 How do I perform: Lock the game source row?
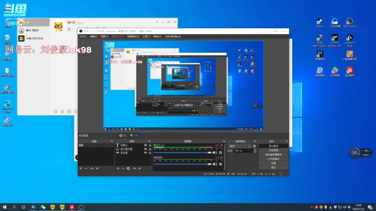pos(150,153)
